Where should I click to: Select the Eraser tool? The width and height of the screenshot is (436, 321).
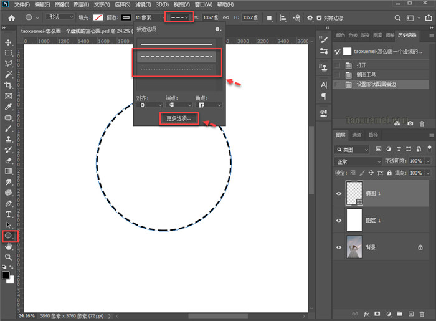coord(8,161)
